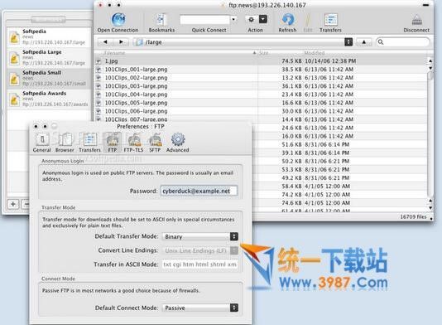This screenshot has width=442, height=325.
Task: Click the Refresh toolbar icon
Action: pos(287,19)
